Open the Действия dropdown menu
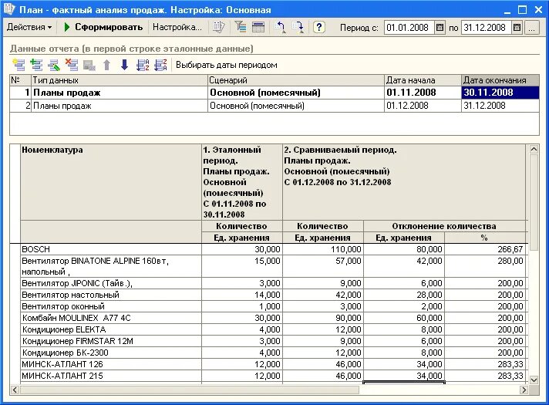 (x=29, y=27)
